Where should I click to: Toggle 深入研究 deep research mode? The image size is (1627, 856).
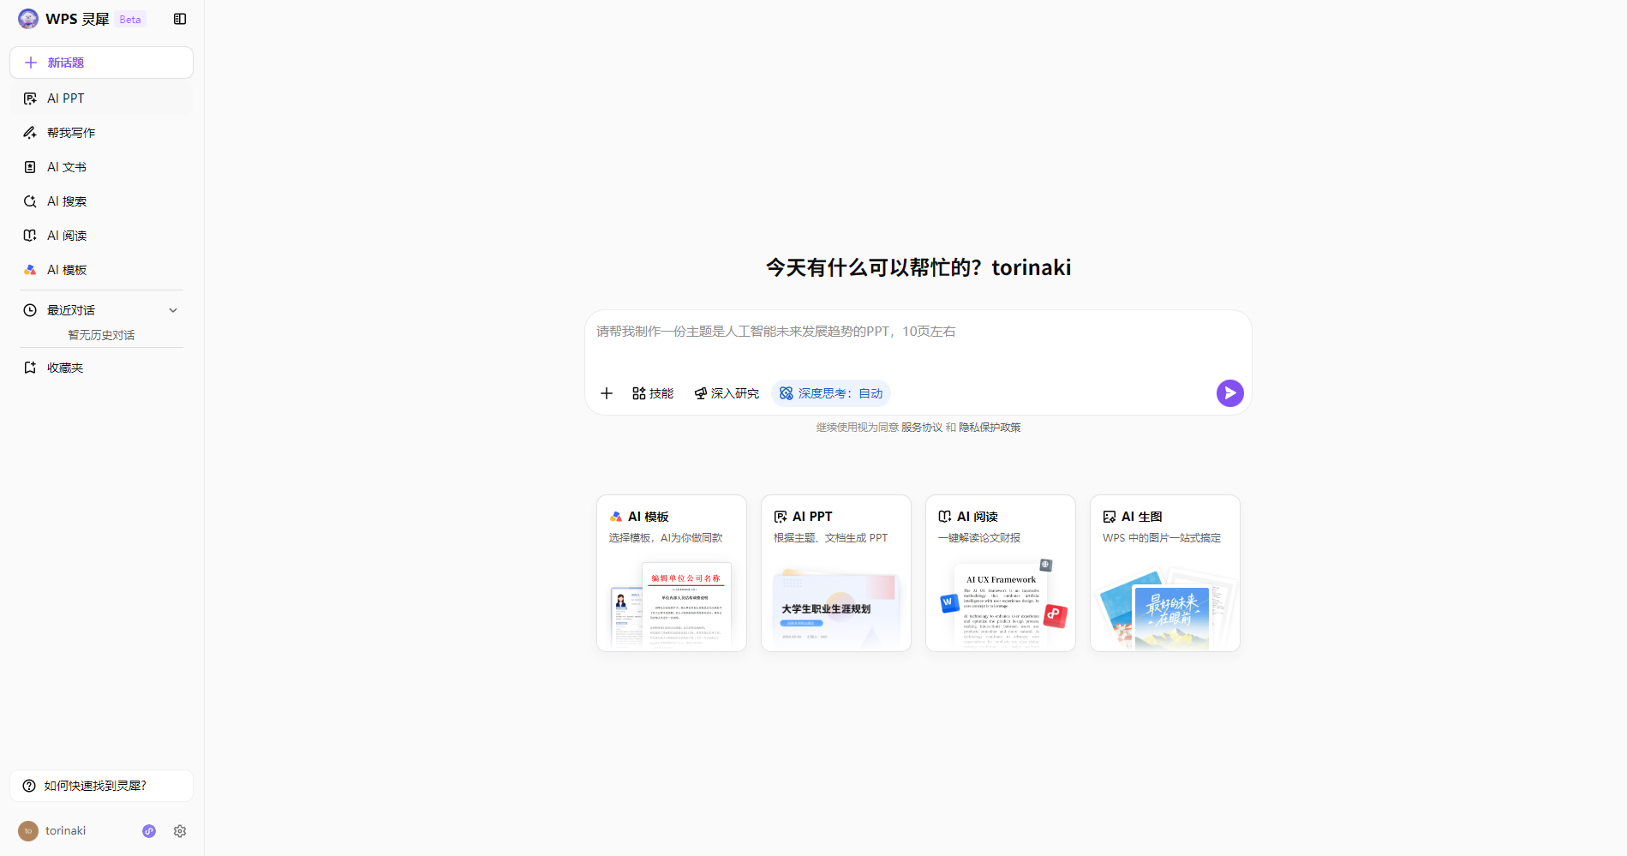(x=727, y=393)
